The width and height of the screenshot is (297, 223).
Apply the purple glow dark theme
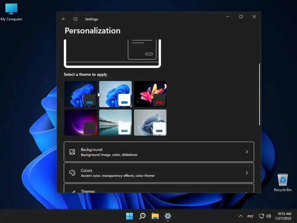[81, 123]
